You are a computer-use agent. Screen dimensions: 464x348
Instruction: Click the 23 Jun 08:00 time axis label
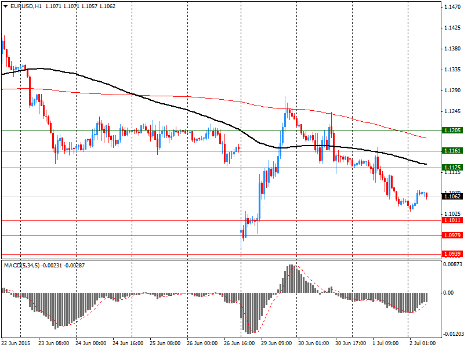point(54,343)
